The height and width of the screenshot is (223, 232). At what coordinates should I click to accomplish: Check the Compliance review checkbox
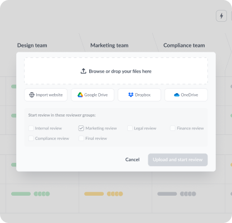(31, 138)
